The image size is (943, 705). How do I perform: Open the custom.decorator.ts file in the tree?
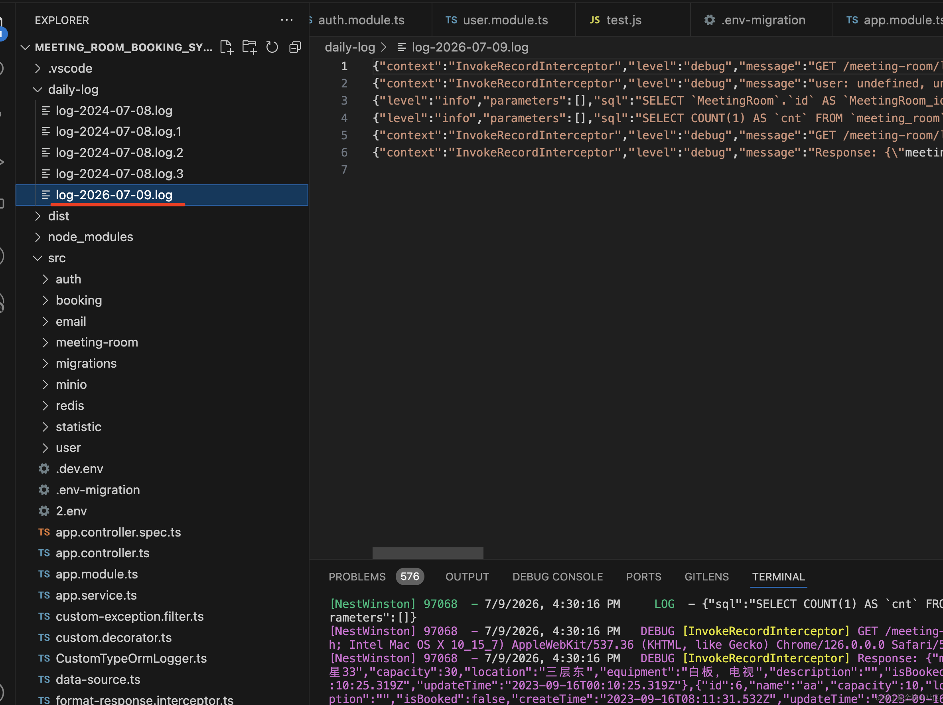113,638
